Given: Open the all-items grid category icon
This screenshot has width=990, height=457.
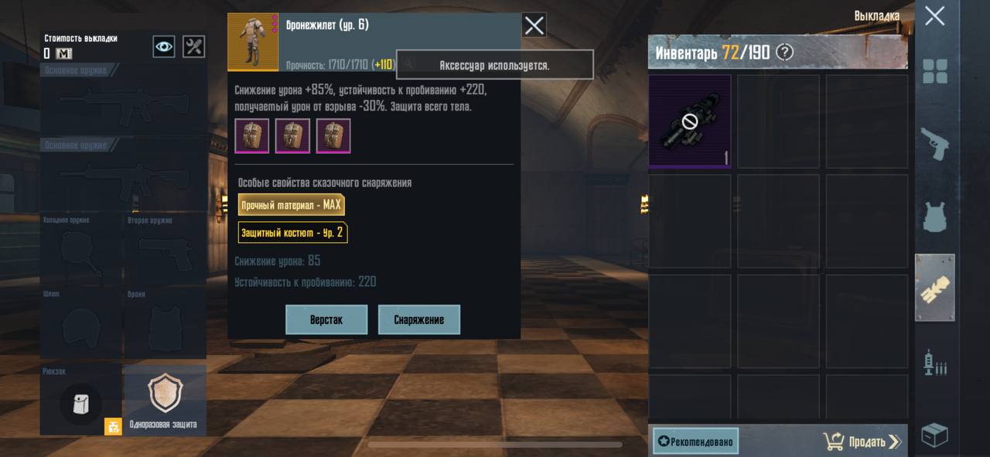Looking at the screenshot, I should point(934,72).
